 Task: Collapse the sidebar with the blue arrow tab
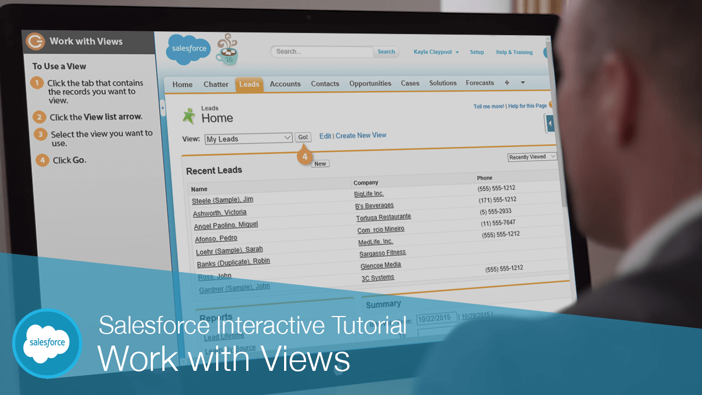point(162,109)
